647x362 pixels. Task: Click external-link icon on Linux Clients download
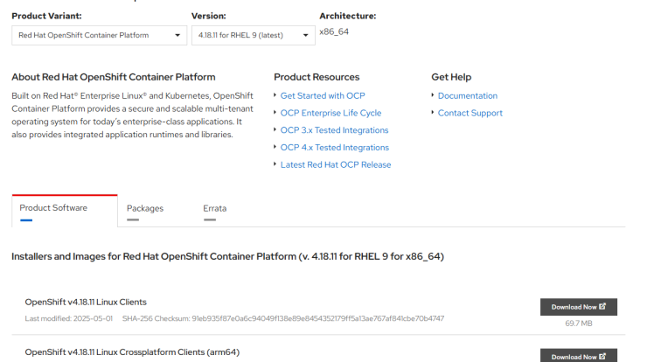coord(602,306)
